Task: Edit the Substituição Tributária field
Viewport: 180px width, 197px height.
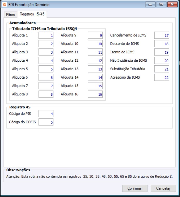Action: [x=162, y=69]
